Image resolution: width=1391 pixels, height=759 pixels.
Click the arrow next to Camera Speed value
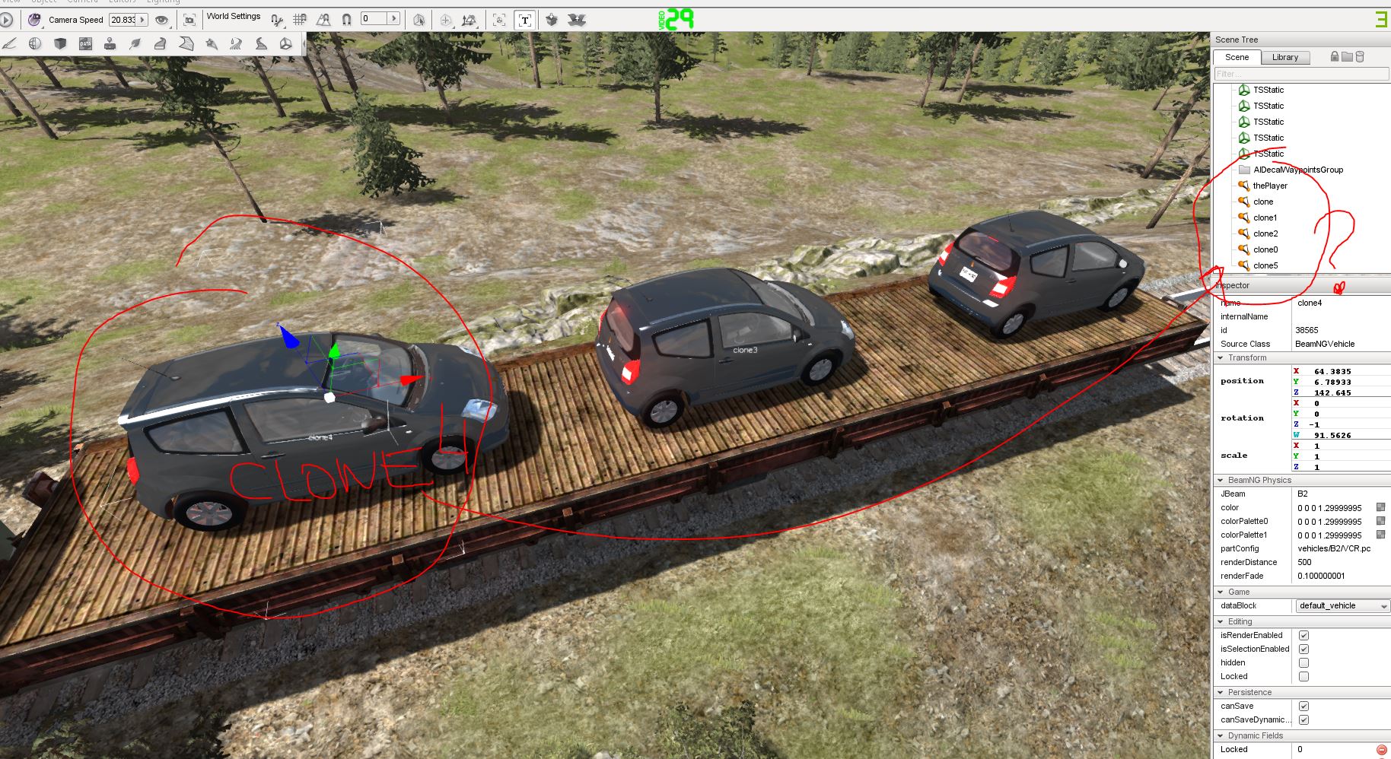[x=142, y=20]
